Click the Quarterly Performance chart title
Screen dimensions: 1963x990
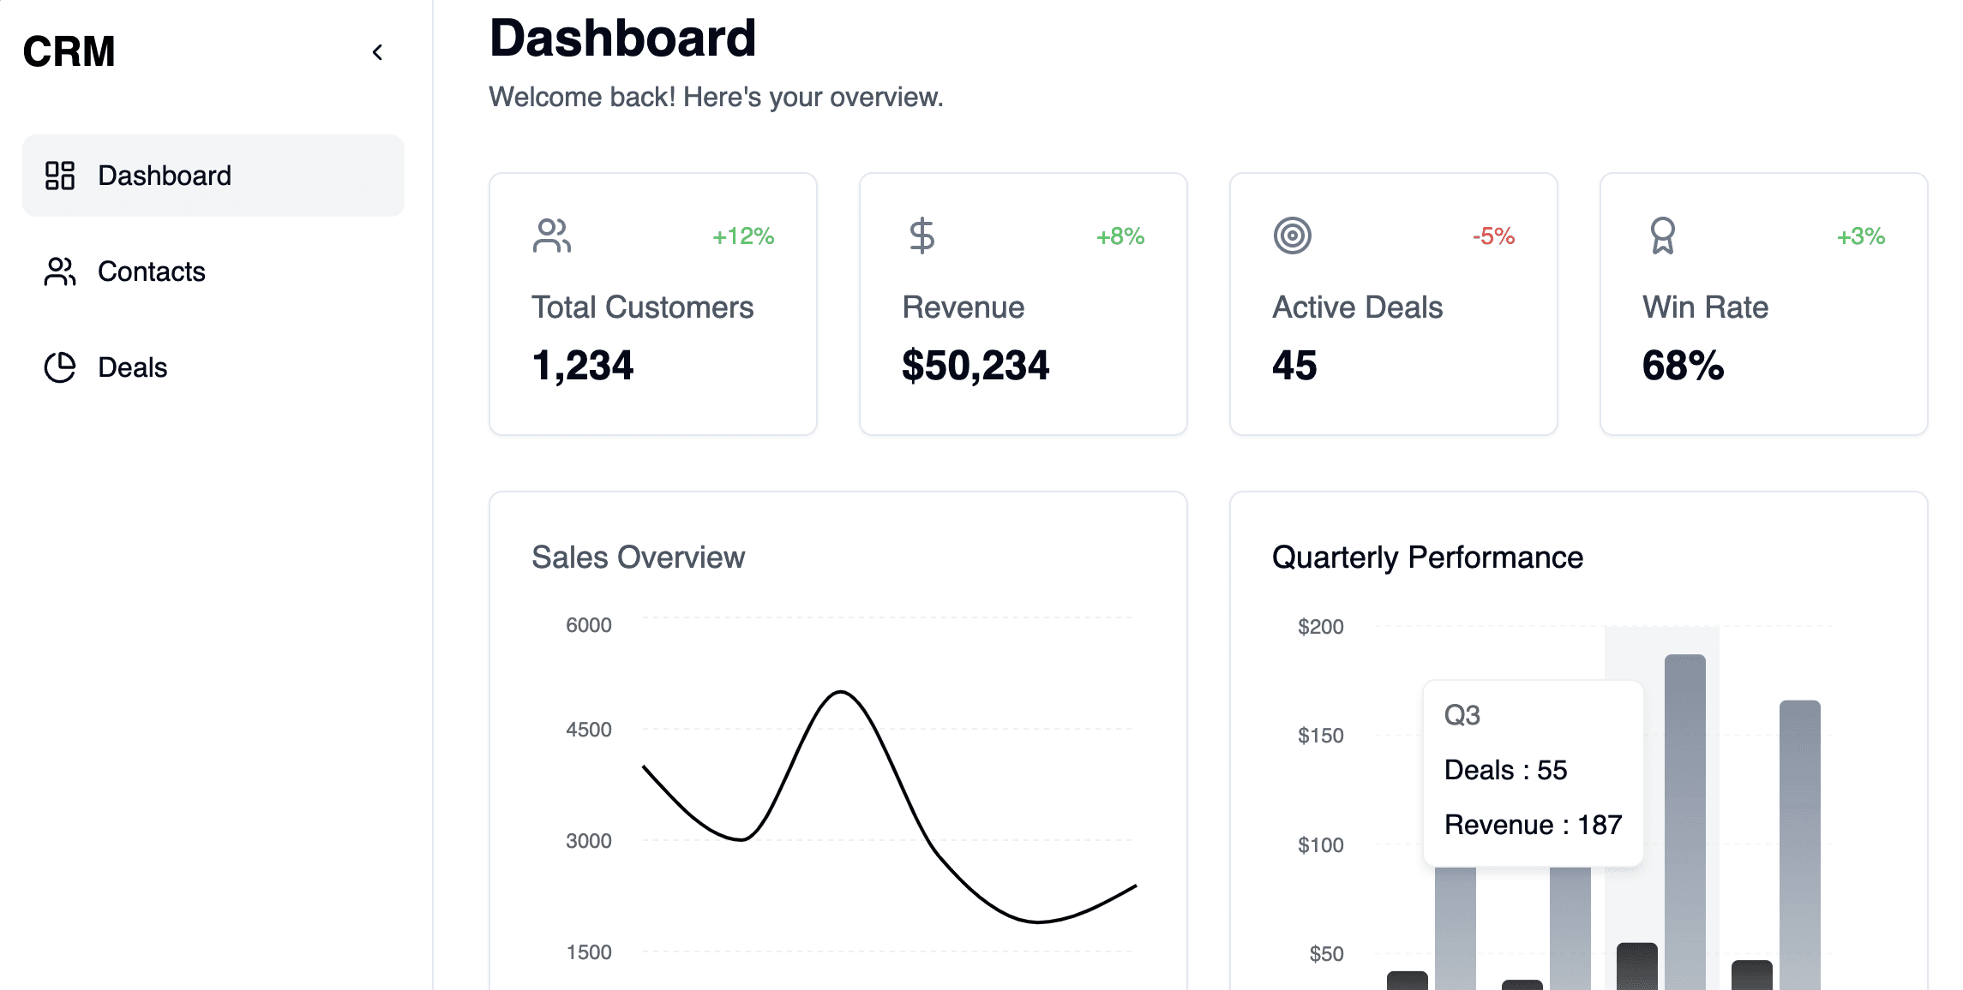pos(1427,558)
